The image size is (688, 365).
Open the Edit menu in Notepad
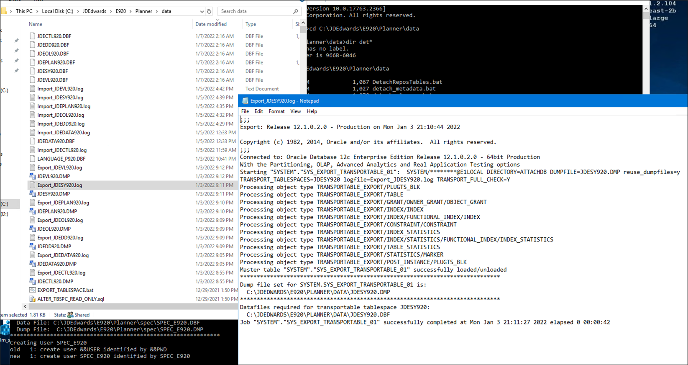point(259,111)
